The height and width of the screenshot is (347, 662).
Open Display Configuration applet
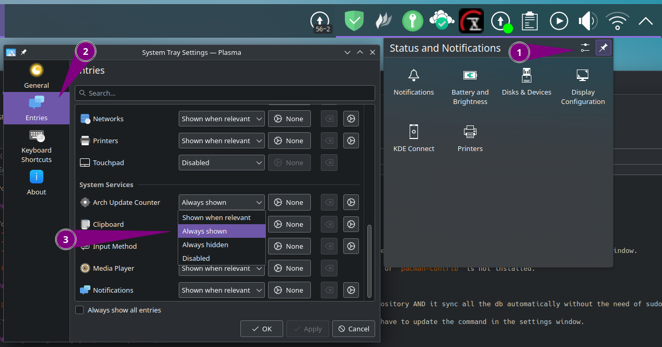583,87
